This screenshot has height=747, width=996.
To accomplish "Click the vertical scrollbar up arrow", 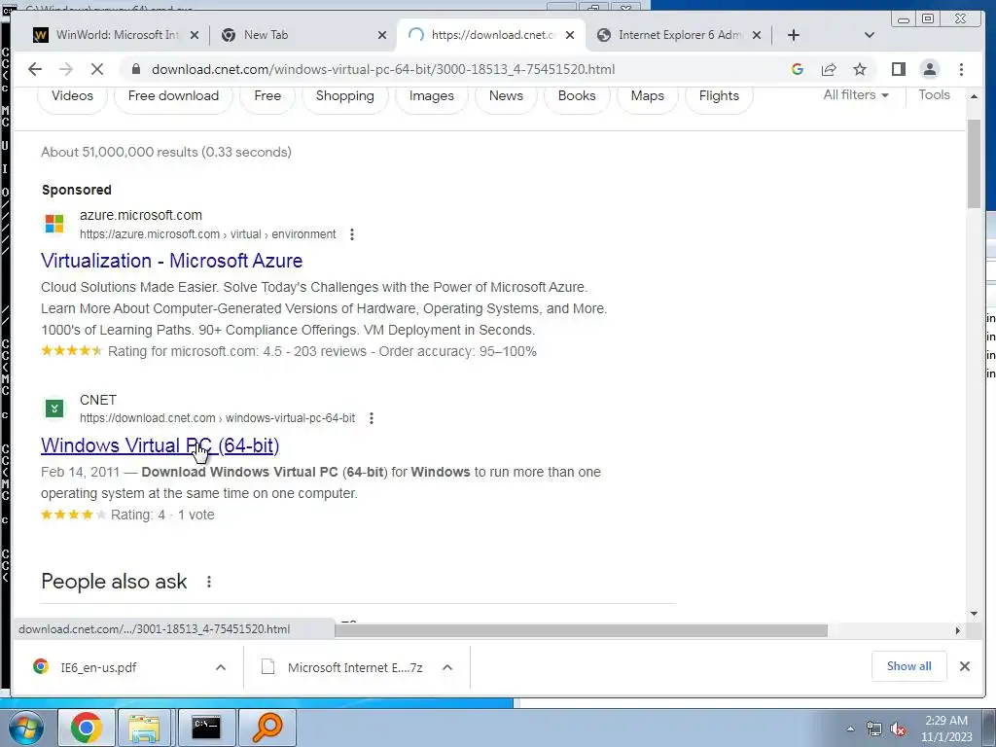I will click(974, 96).
